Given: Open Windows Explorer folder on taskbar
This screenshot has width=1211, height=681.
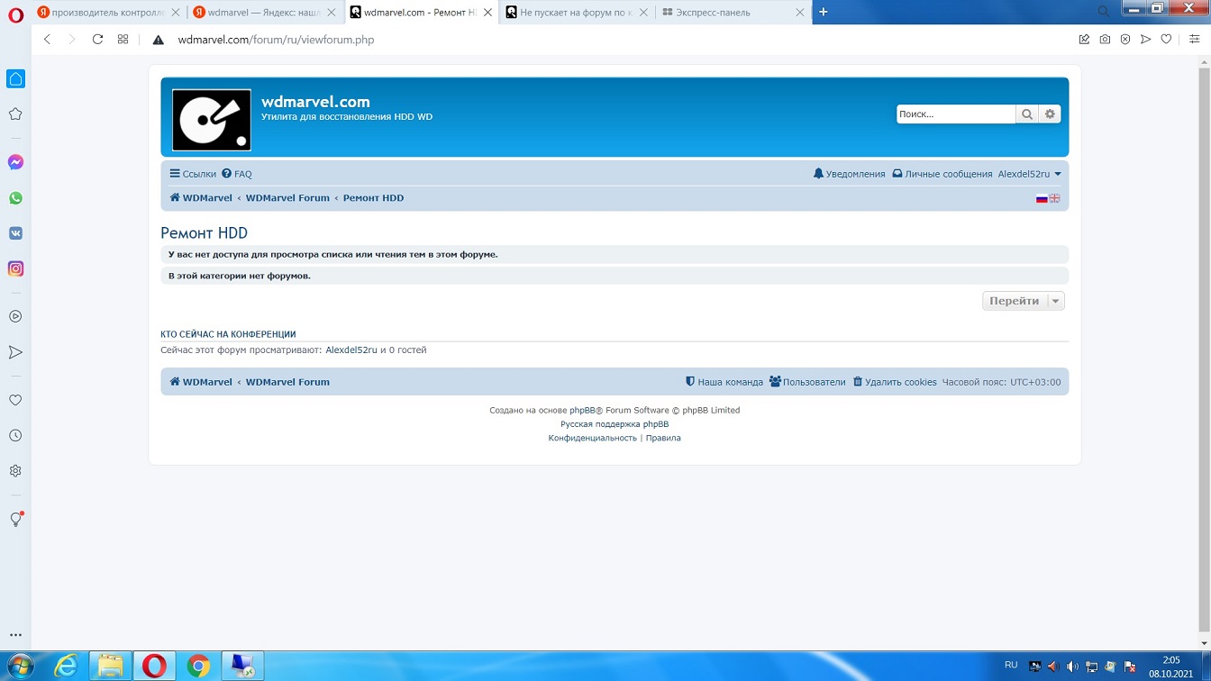Looking at the screenshot, I should tap(110, 666).
